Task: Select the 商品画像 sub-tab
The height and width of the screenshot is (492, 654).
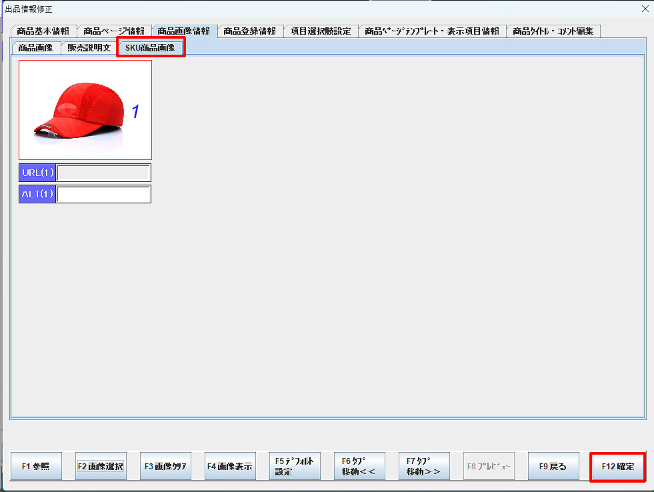Action: [36, 47]
